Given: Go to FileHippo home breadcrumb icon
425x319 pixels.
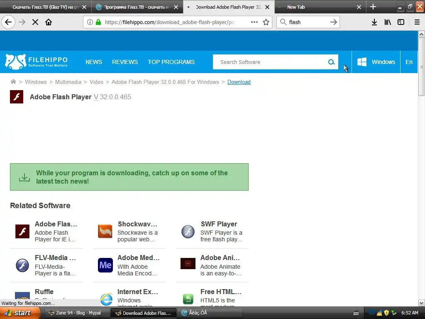Looking at the screenshot, I should click(x=13, y=82).
